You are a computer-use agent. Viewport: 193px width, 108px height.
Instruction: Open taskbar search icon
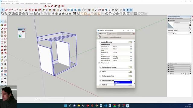click(70, 106)
